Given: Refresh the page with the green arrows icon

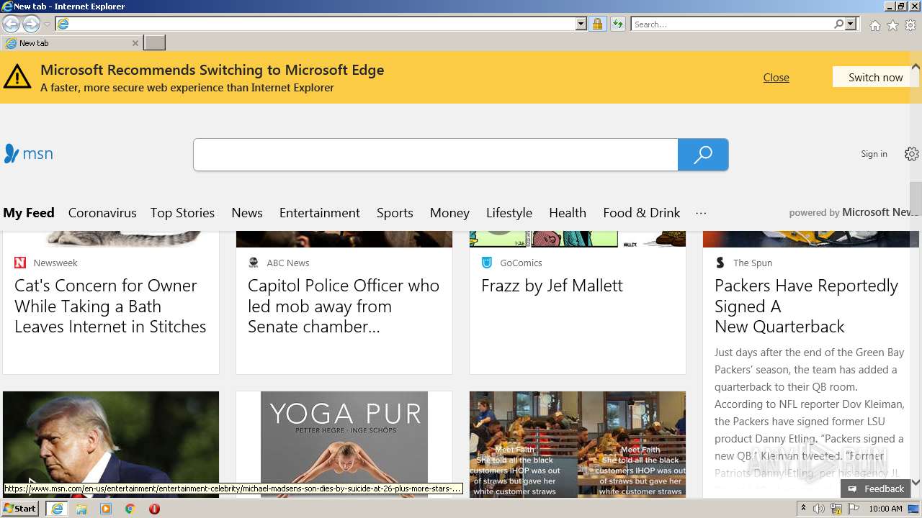Looking at the screenshot, I should [x=617, y=24].
